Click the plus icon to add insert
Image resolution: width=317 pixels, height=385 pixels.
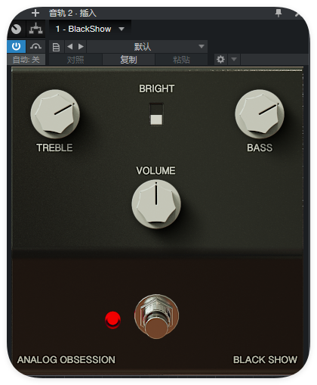tap(35, 13)
